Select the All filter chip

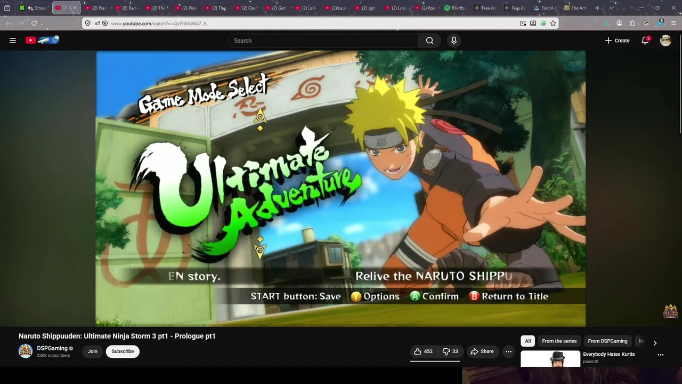point(527,341)
